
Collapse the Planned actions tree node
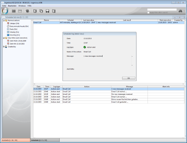[x=3, y=21]
